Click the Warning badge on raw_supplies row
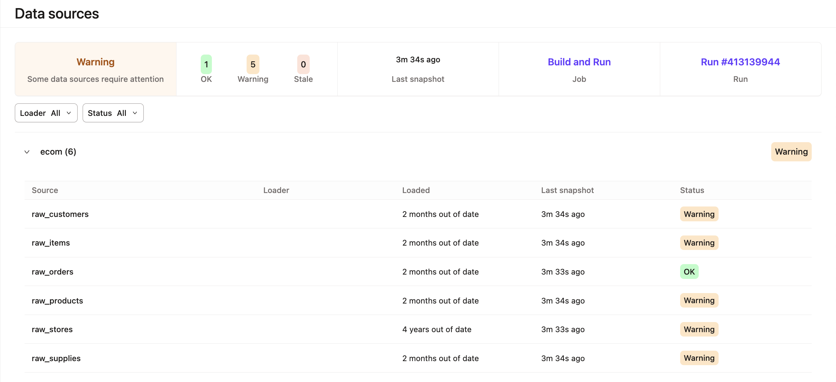 coord(699,358)
